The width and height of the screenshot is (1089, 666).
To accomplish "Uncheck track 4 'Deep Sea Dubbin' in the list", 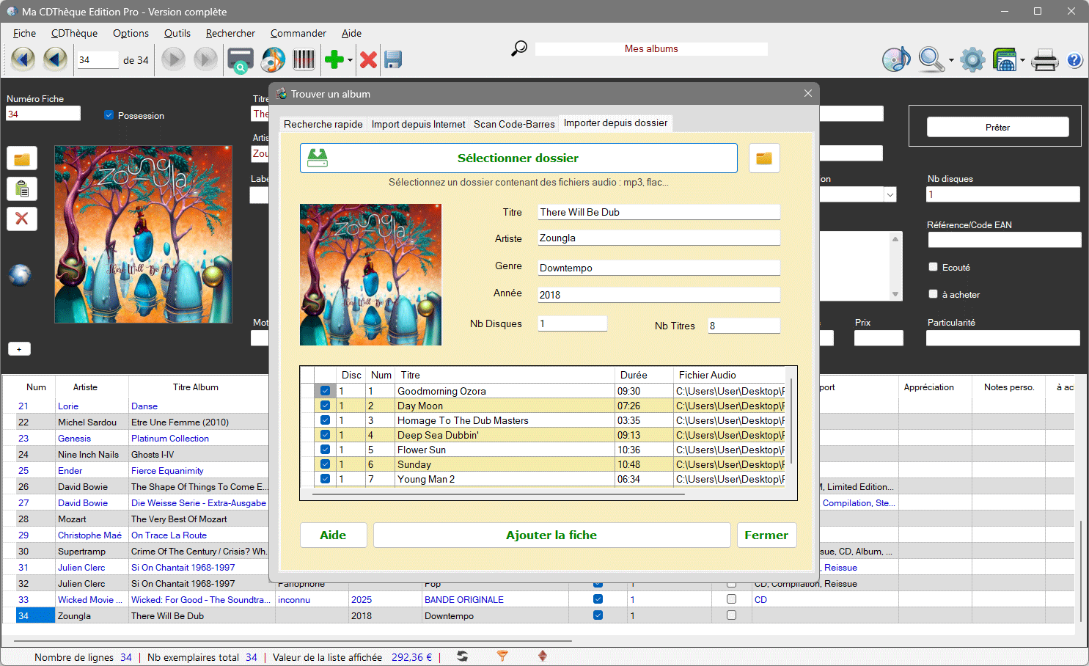I will (x=325, y=434).
